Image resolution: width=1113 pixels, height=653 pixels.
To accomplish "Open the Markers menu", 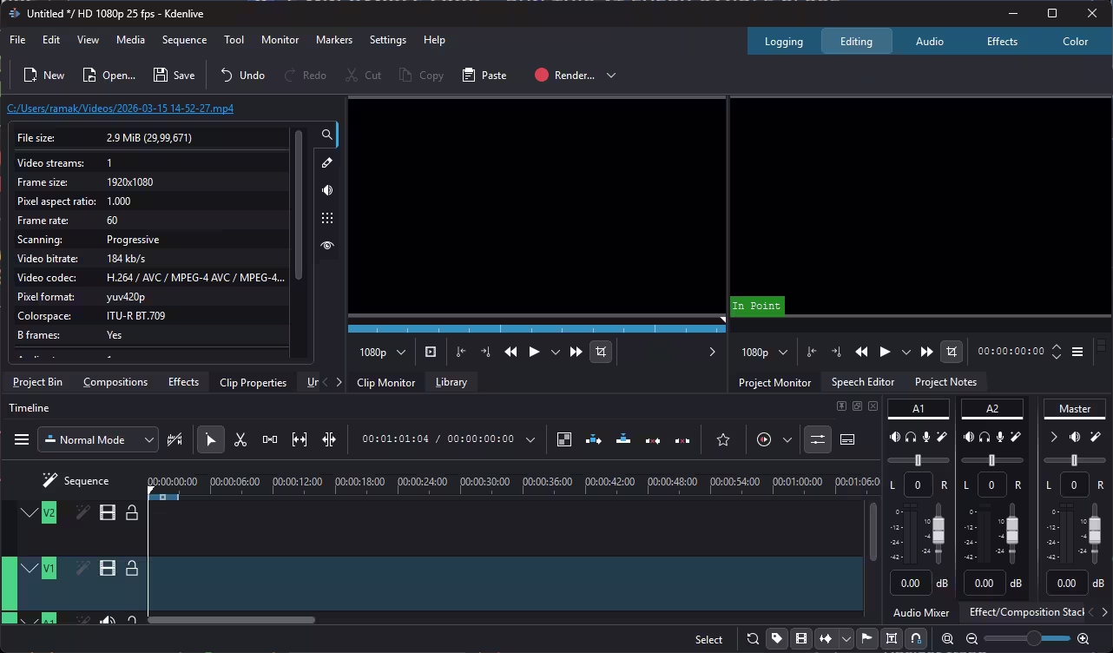I will click(334, 40).
